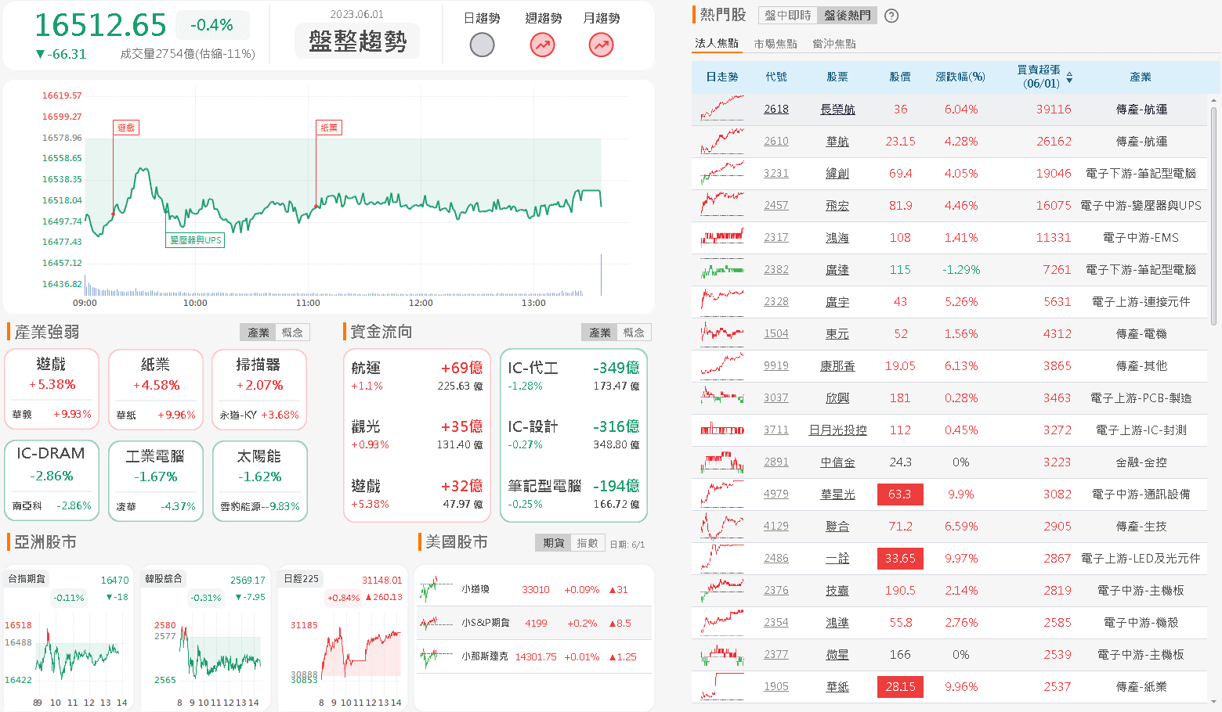Click the index value 16512.65
The height and width of the screenshot is (712, 1222).
point(100,25)
